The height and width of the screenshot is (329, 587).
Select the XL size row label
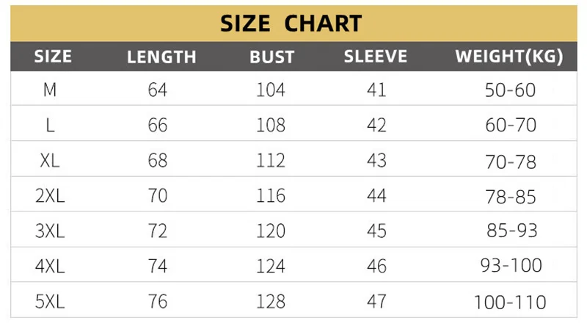(50, 161)
